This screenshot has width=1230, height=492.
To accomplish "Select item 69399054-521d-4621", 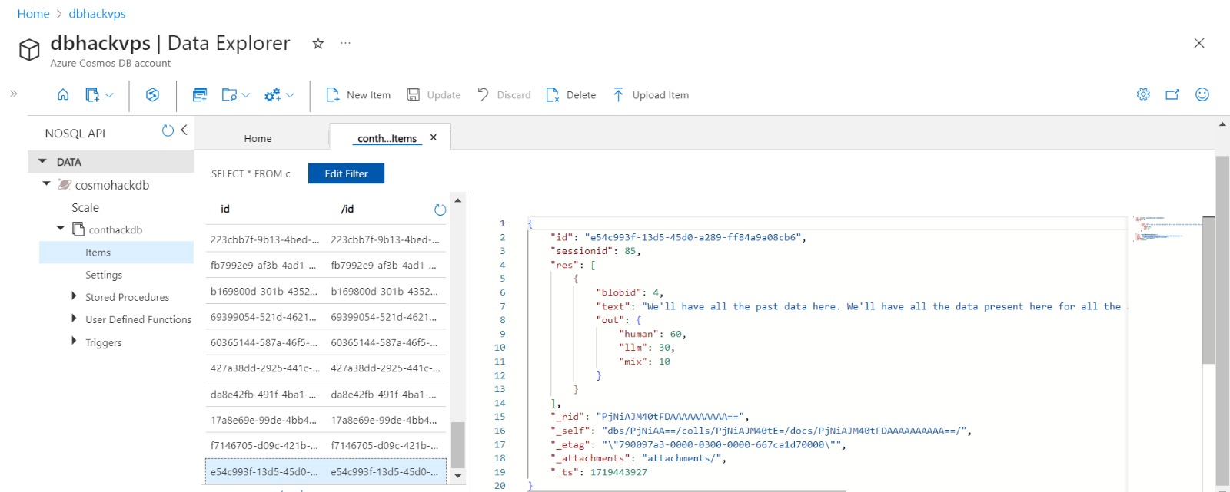I will tap(325, 317).
